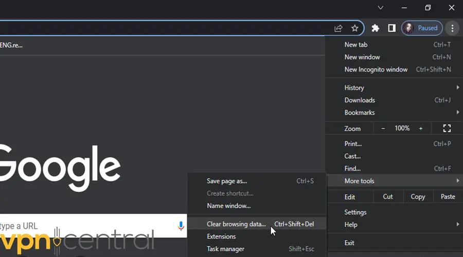Select Name window... in submenu
This screenshot has height=257, width=463.
click(257, 206)
